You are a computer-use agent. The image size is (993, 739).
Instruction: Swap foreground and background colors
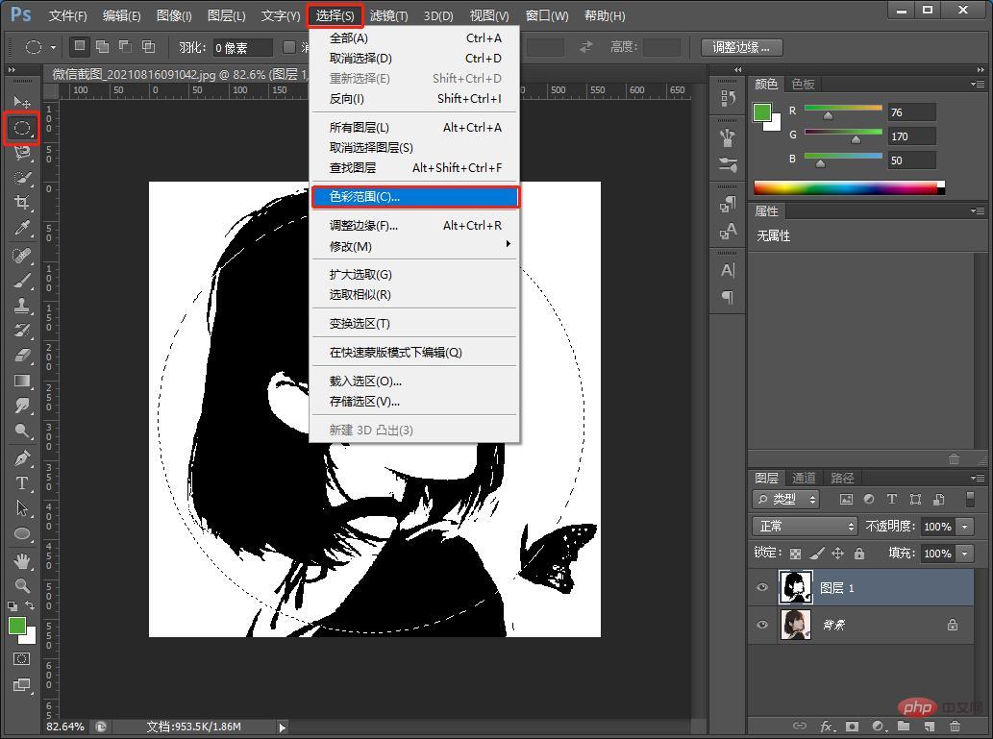coord(29,606)
